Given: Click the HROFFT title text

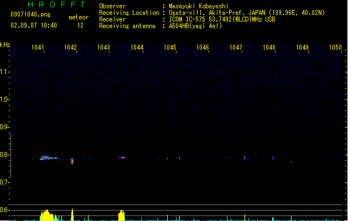Looking at the screenshot, I should pyautogui.click(x=56, y=4).
